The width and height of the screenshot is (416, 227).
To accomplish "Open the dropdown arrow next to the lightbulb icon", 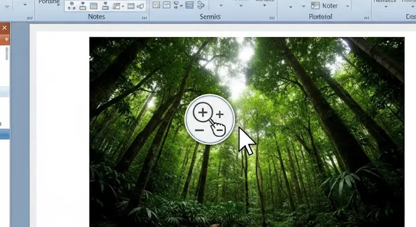I will coord(181,6).
